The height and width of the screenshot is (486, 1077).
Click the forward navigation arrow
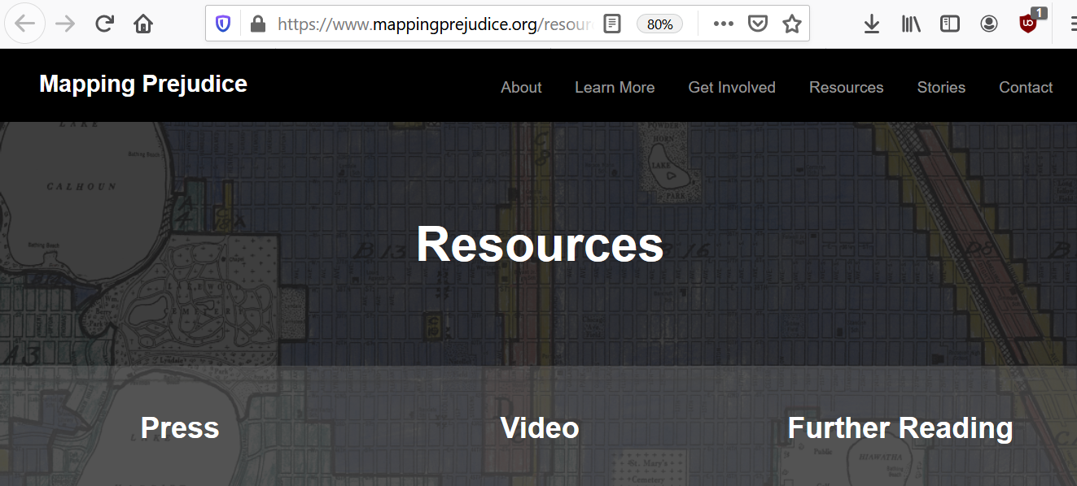click(65, 24)
